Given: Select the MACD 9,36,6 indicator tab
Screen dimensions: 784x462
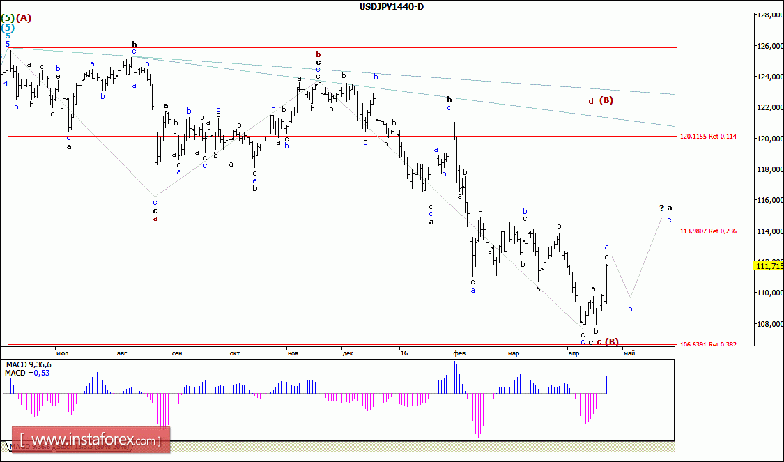Looking at the screenshot, I should pyautogui.click(x=30, y=446).
